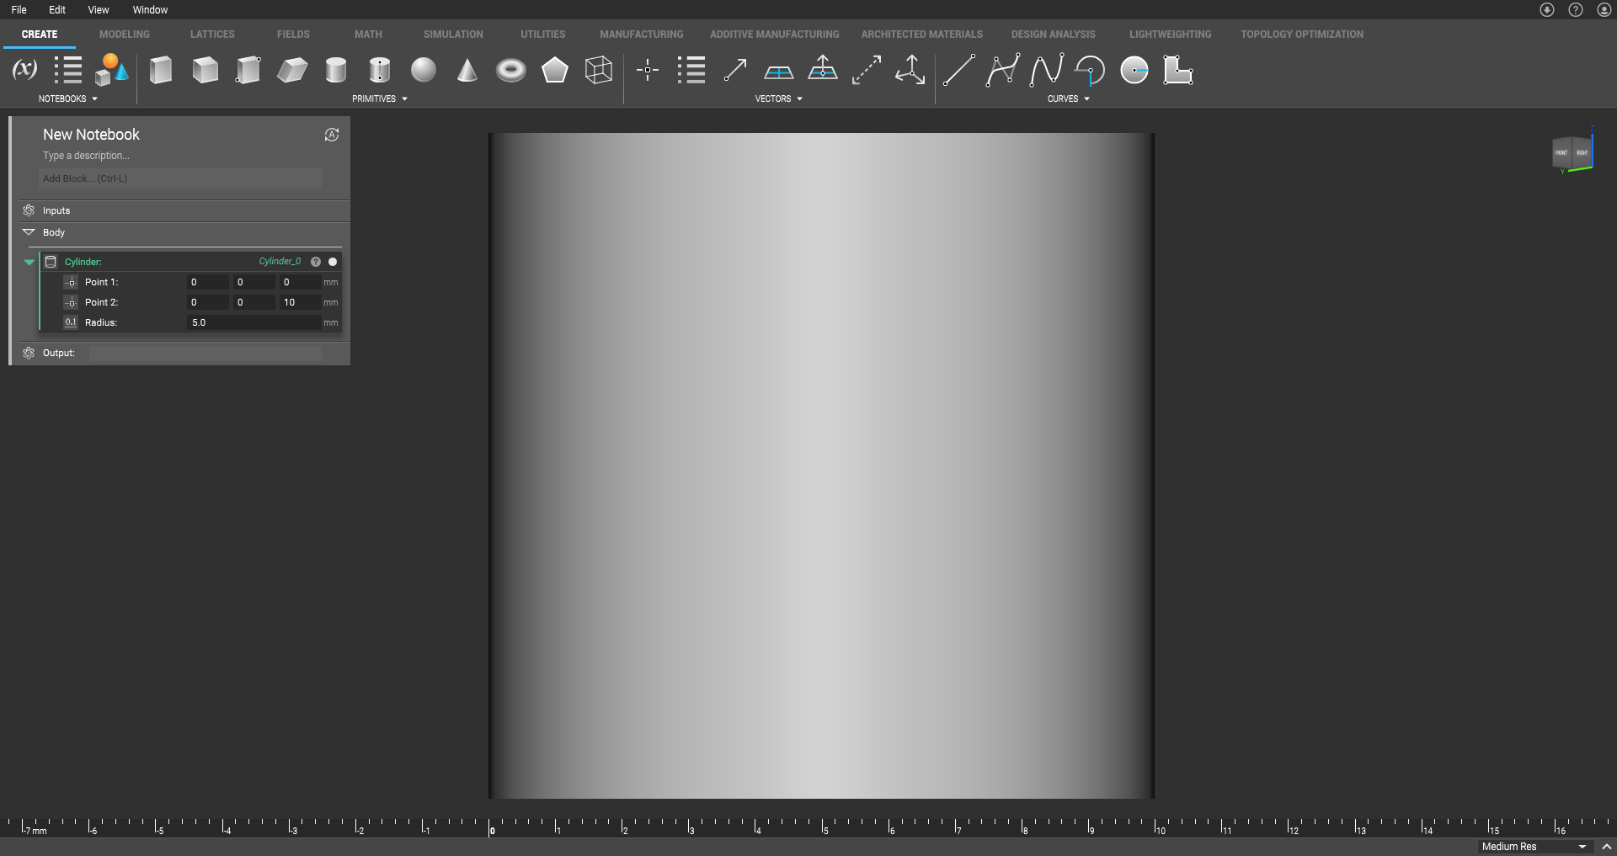Expand the NOTEBOOKS group dropdown
The width and height of the screenshot is (1617, 856).
(94, 99)
